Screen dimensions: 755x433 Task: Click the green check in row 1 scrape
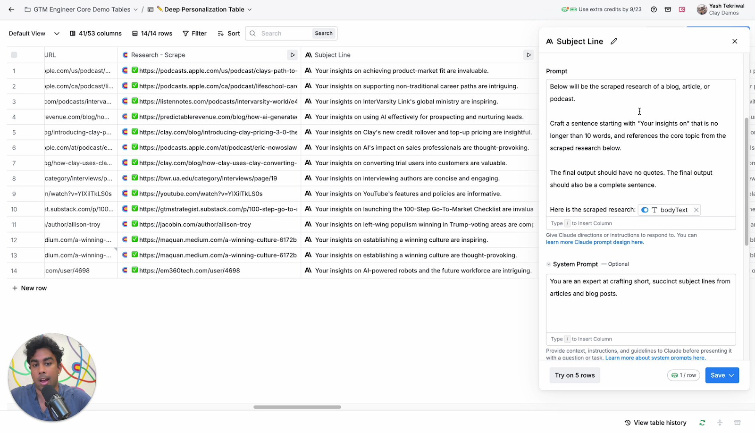(x=134, y=70)
